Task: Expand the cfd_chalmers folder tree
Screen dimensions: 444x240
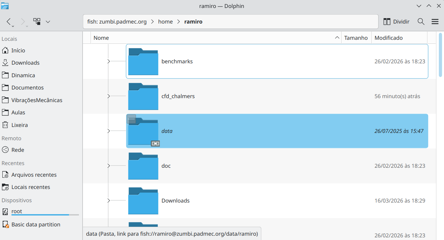Action: pos(108,96)
